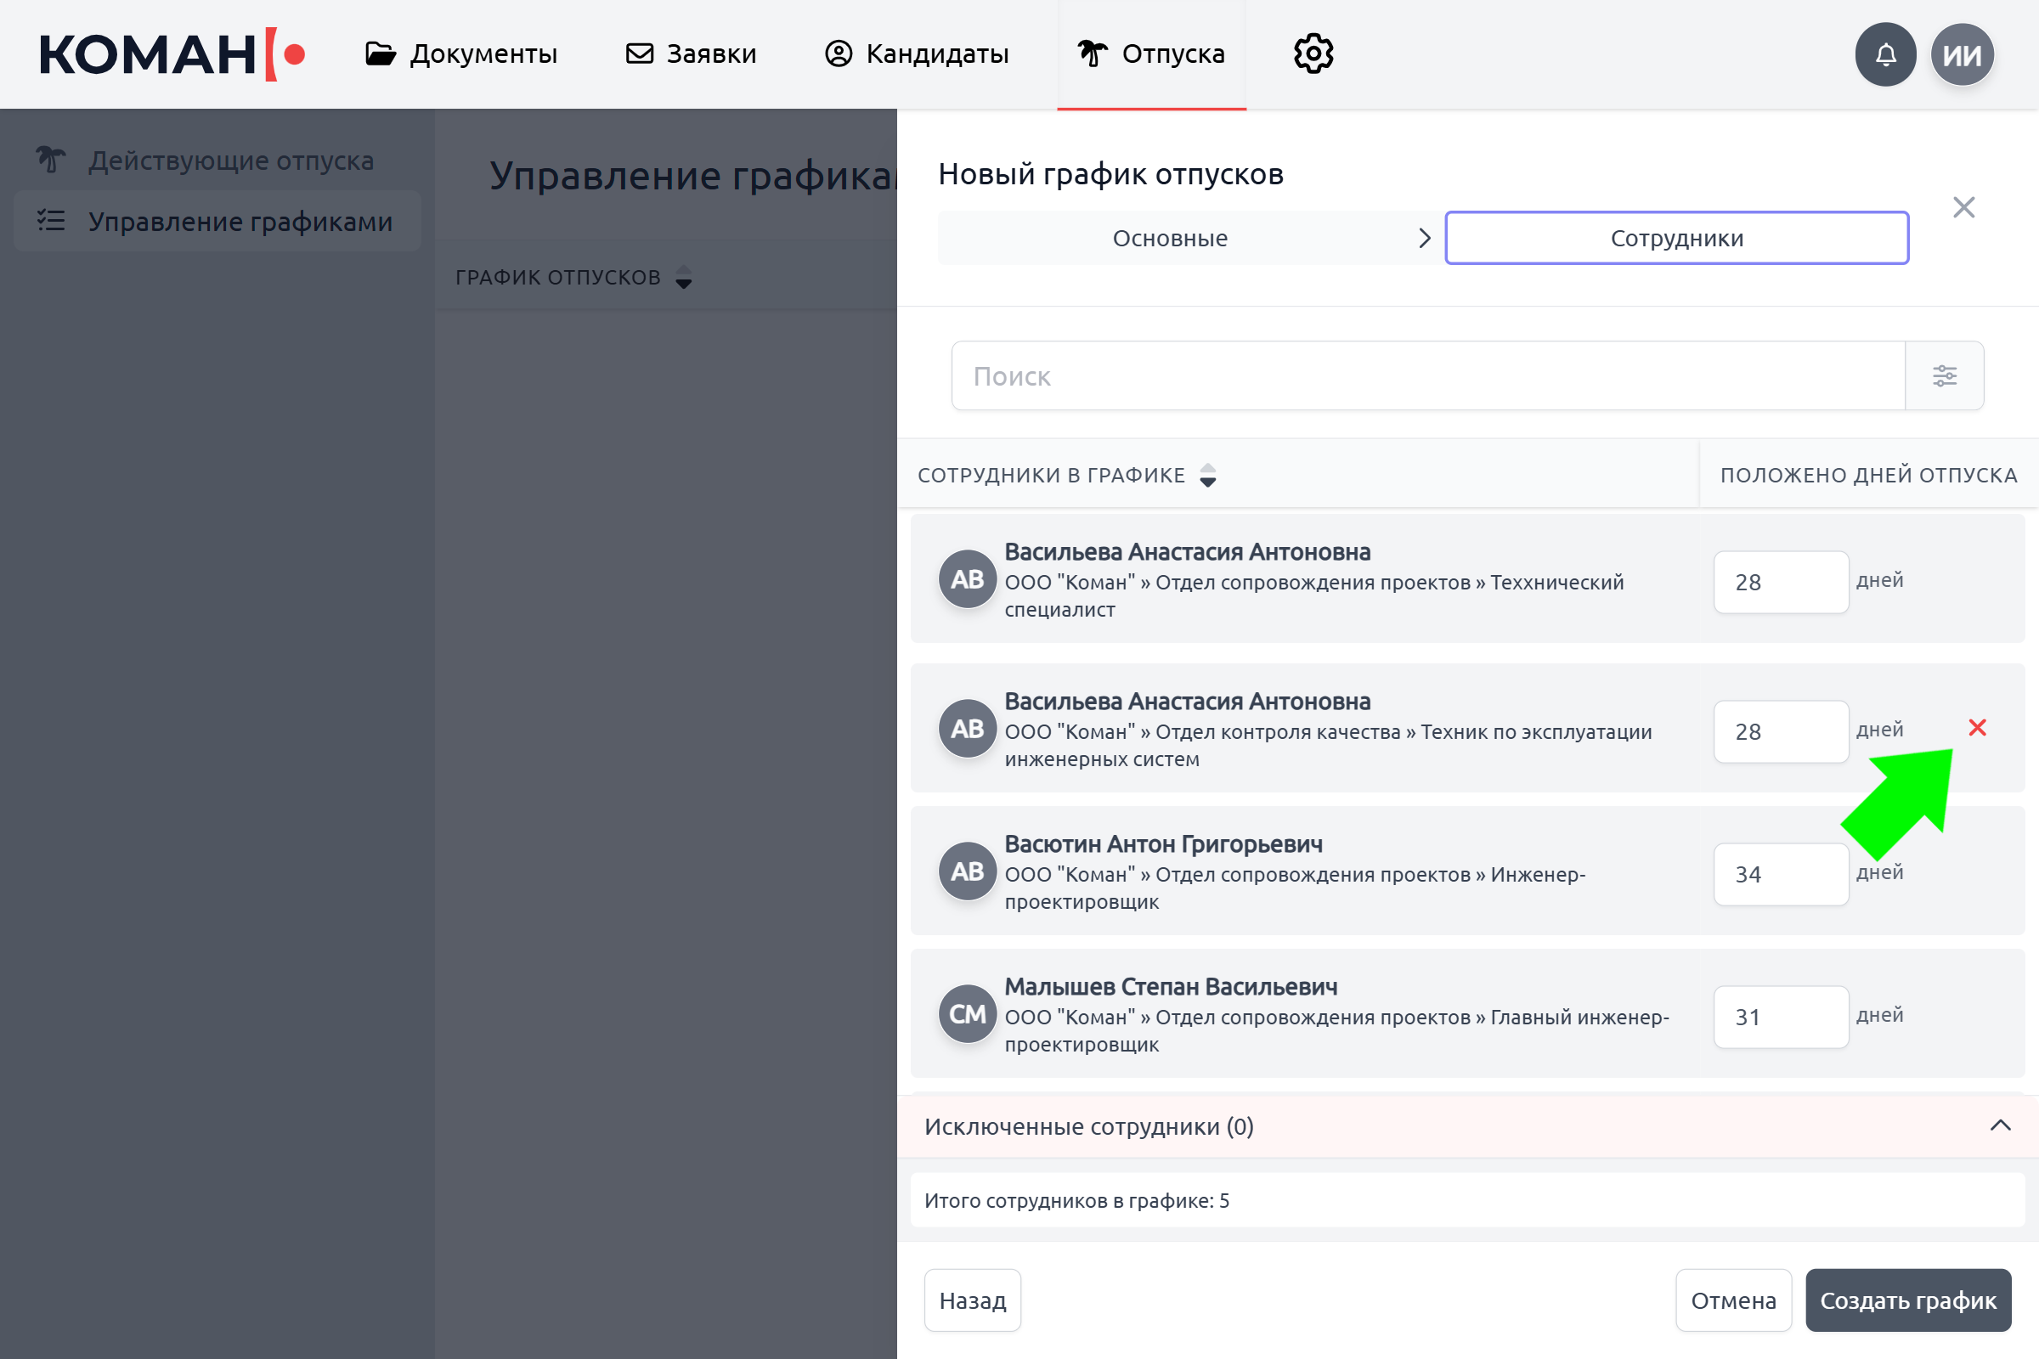Go back with the Назад button
Viewport: 2039px width, 1359px height.
pos(972,1300)
